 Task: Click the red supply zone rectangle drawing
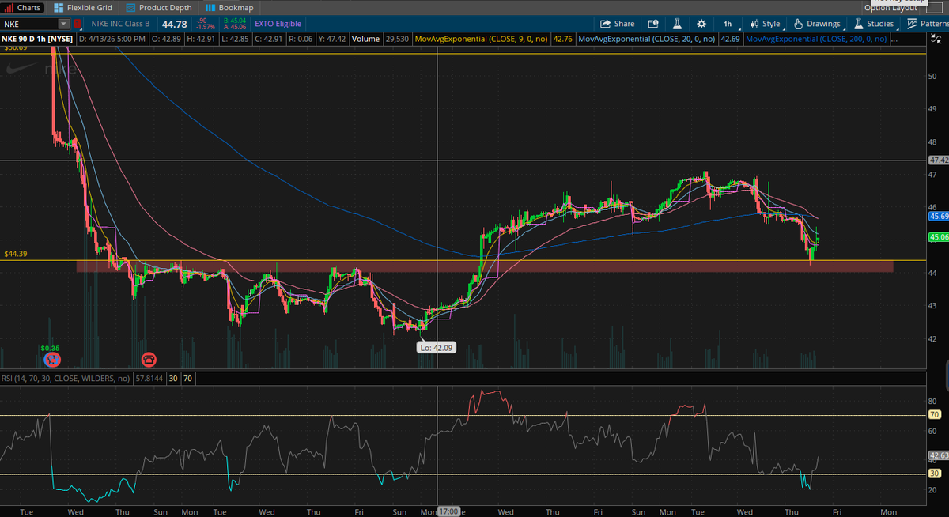(484, 266)
